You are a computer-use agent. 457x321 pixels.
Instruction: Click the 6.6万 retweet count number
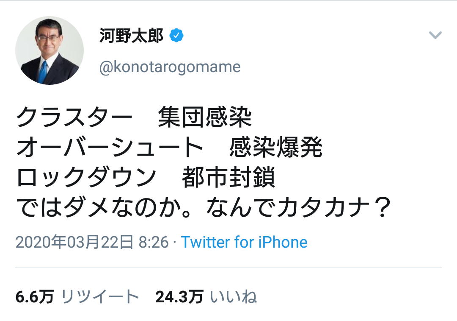[x=35, y=297]
